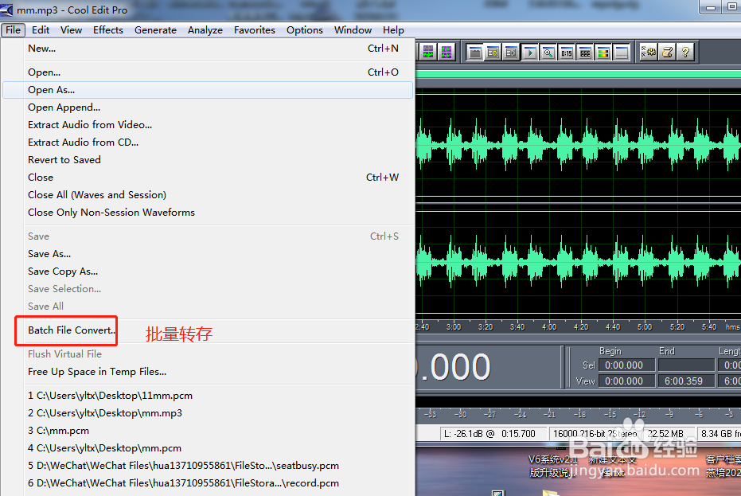Click the Sel Begin time field
Image resolution: width=741 pixels, height=496 pixels.
point(626,365)
